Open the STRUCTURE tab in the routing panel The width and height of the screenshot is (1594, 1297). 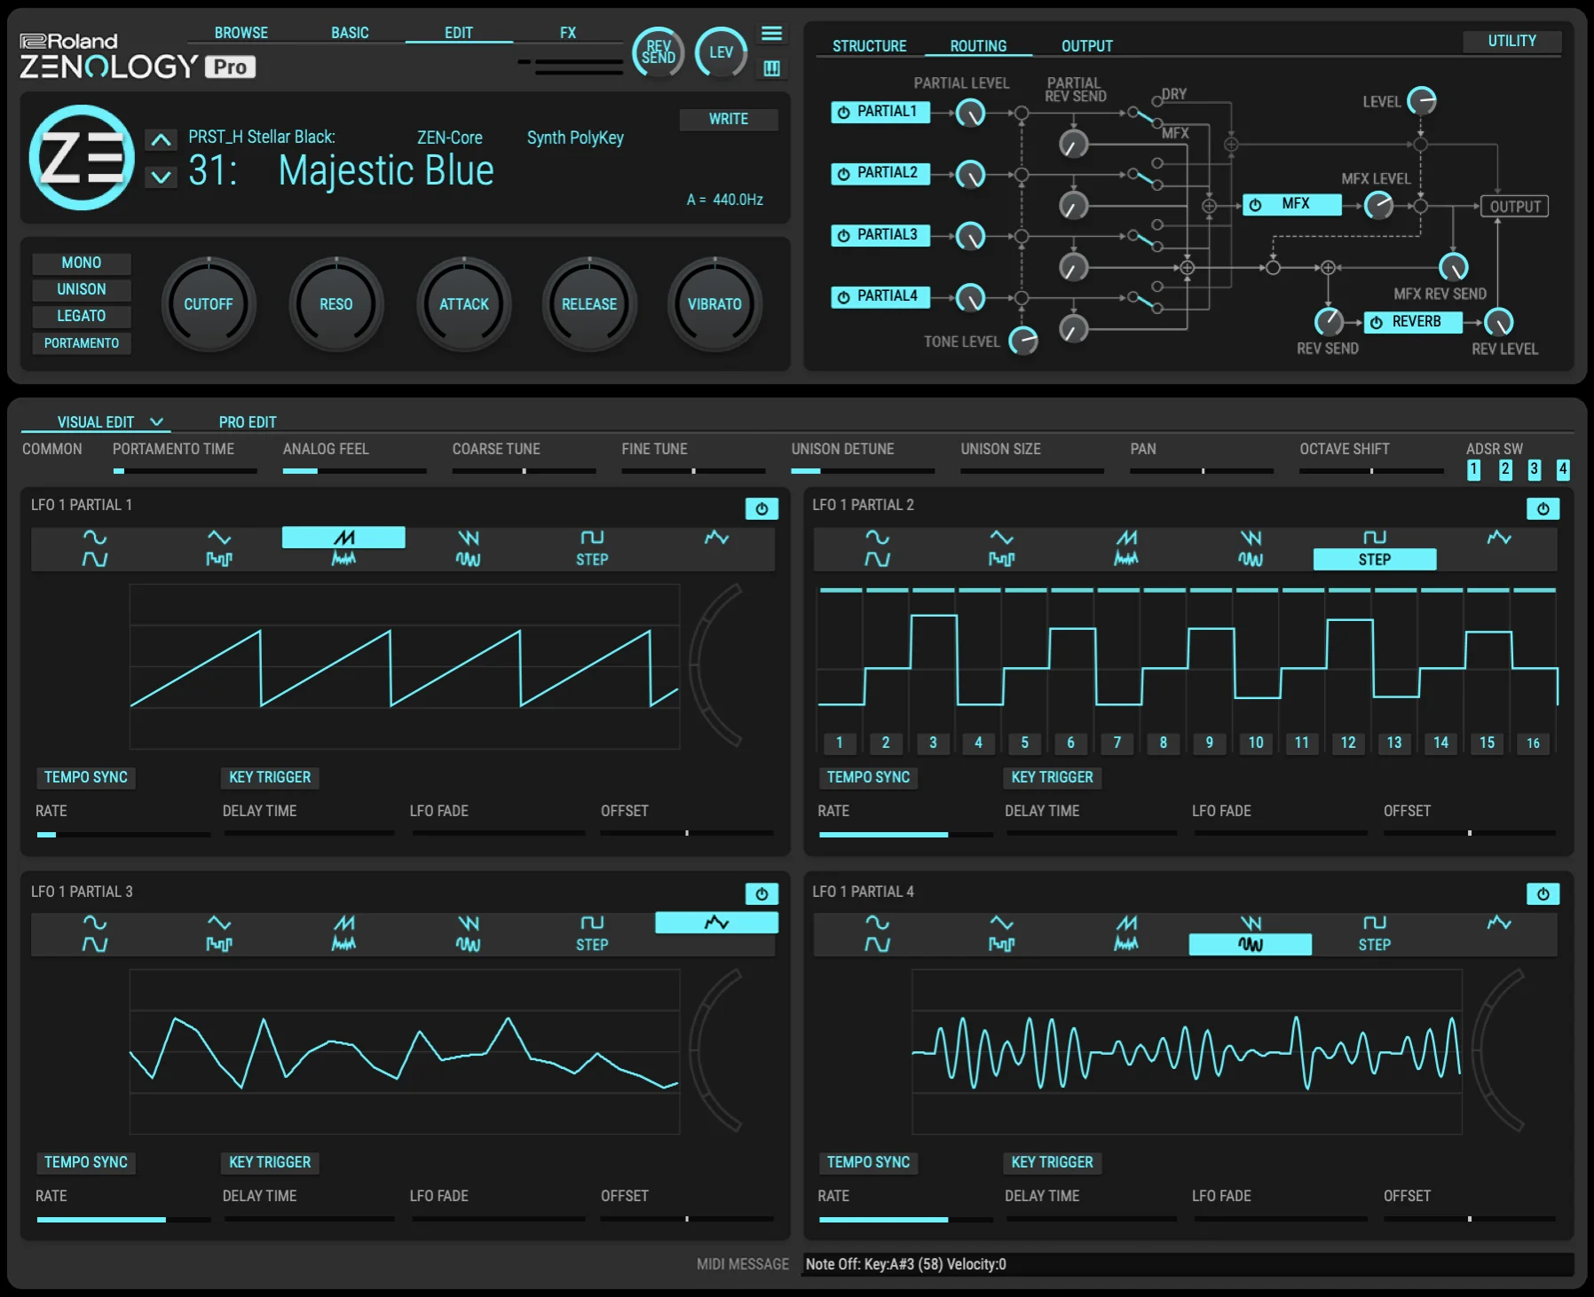click(868, 45)
